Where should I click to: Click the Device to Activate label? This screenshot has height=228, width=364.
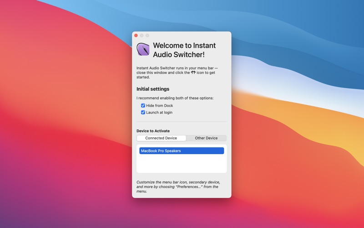(153, 131)
